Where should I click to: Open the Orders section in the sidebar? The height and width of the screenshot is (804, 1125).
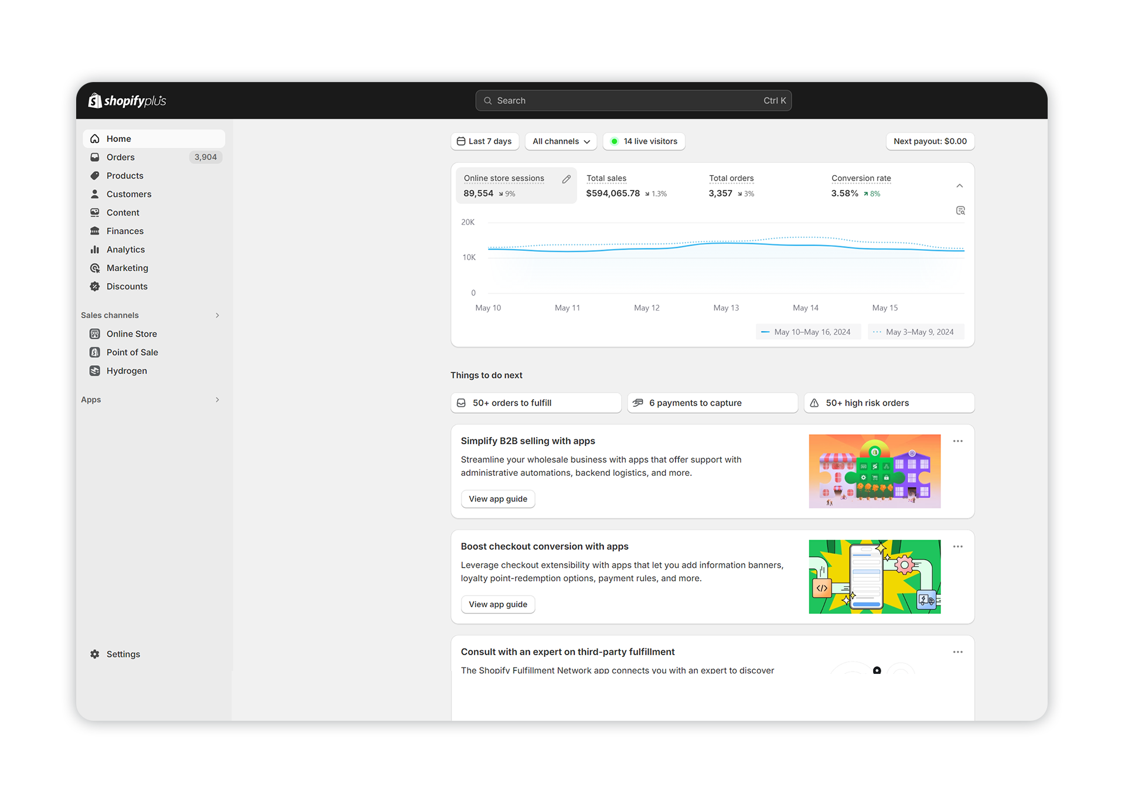[121, 157]
